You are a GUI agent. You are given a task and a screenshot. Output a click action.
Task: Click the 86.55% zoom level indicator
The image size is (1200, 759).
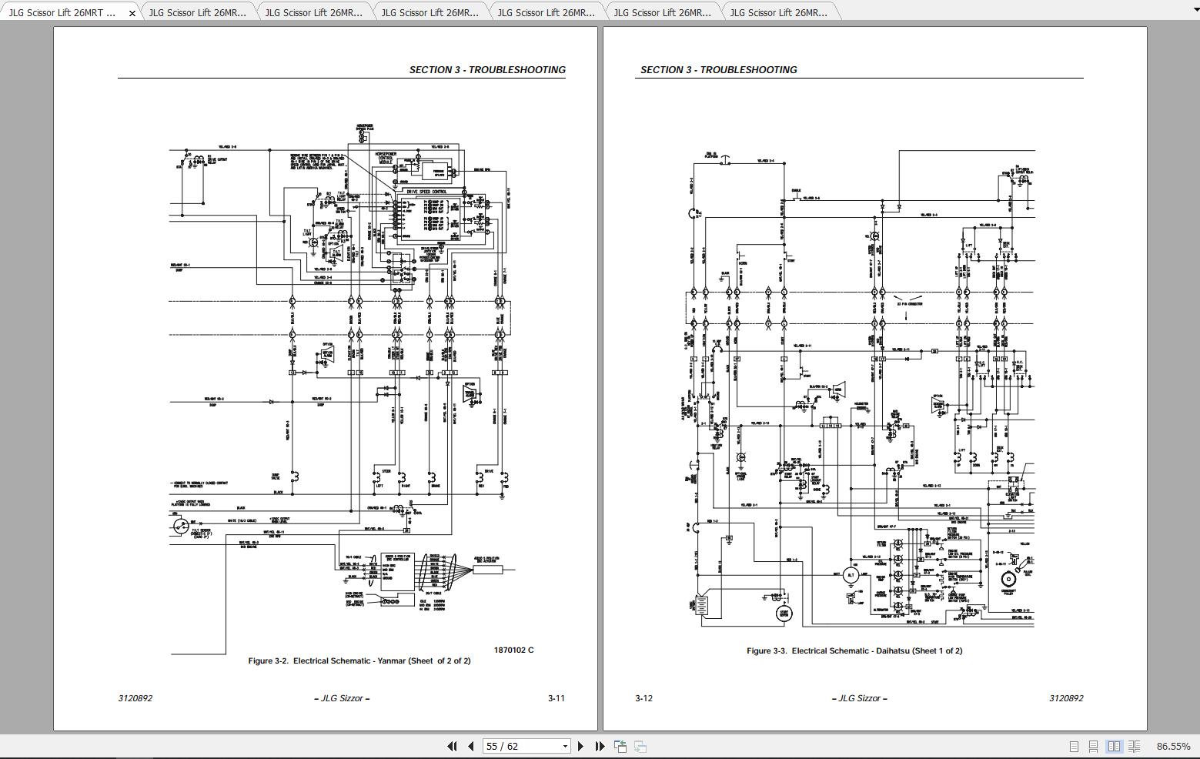coord(1173,746)
